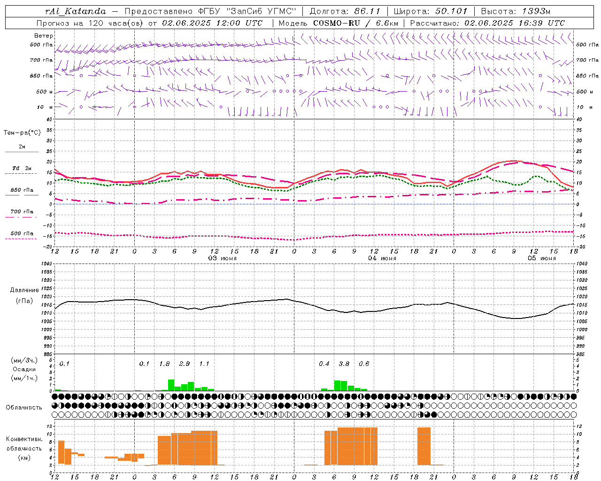Click the Давление pressure label
This screenshot has width=601, height=481.
tap(24, 290)
